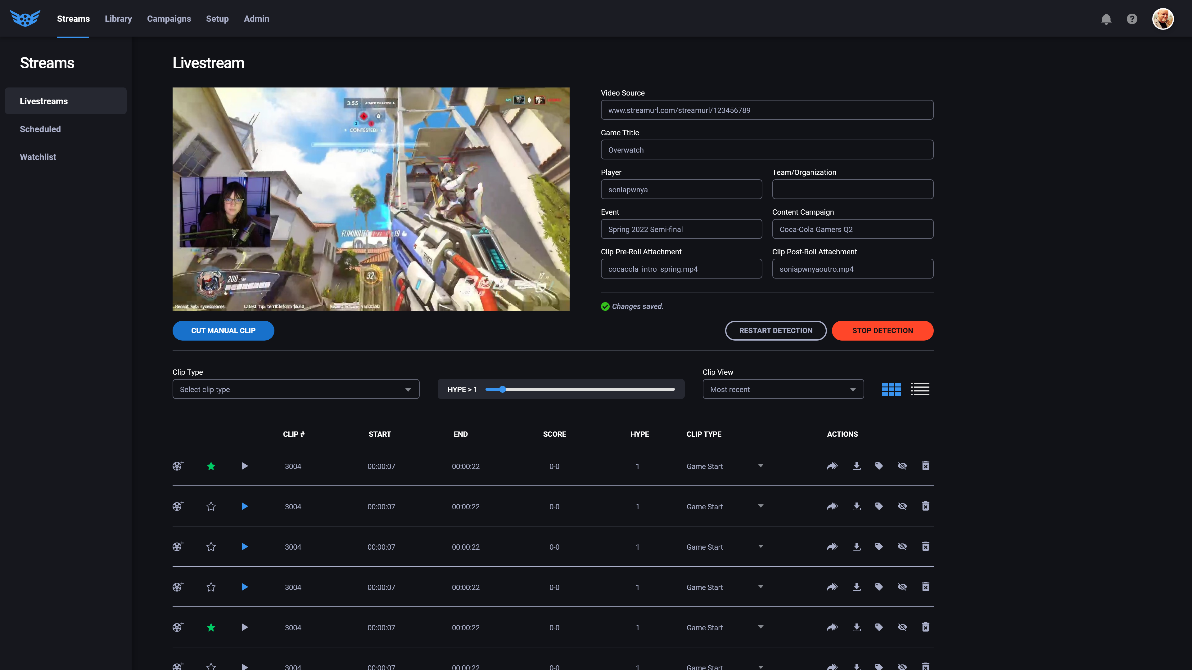Hide the second clip using eye icon
The image size is (1192, 670).
click(902, 506)
